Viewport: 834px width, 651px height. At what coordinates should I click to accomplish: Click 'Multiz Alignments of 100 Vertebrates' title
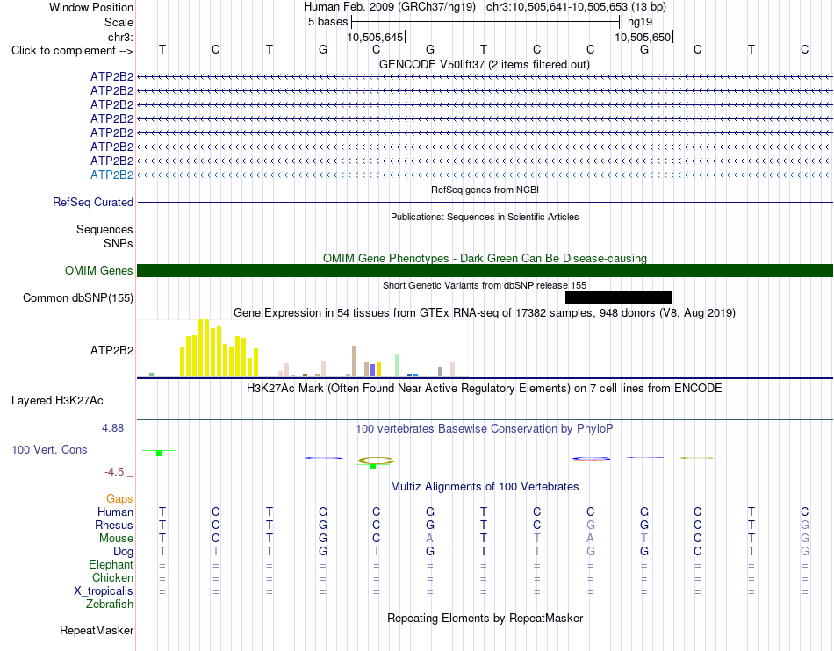tap(485, 486)
